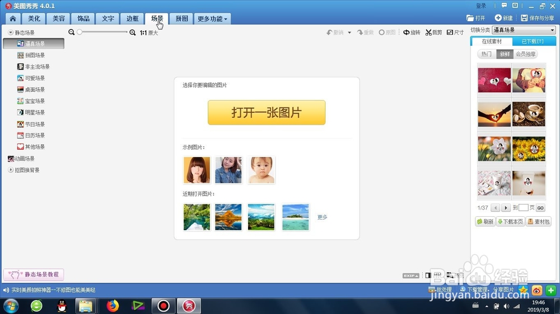Viewport: 560px width, 314px height.
Task: Click the 更多 recent photos link
Action: pyautogui.click(x=322, y=217)
